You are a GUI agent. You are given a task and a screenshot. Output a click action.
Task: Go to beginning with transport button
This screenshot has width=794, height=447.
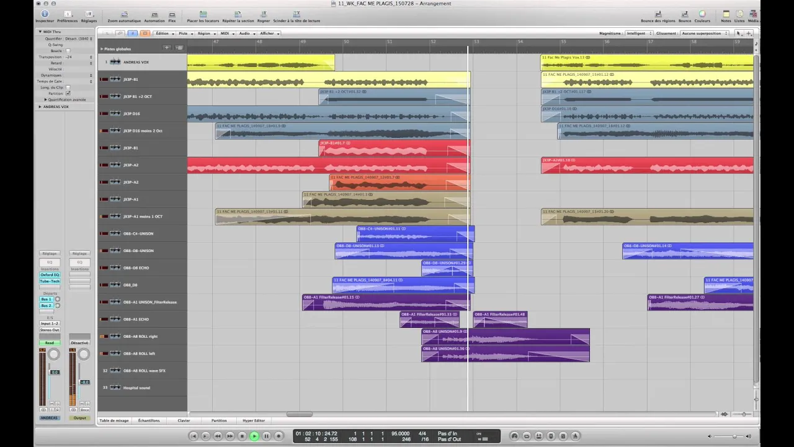(x=194, y=436)
